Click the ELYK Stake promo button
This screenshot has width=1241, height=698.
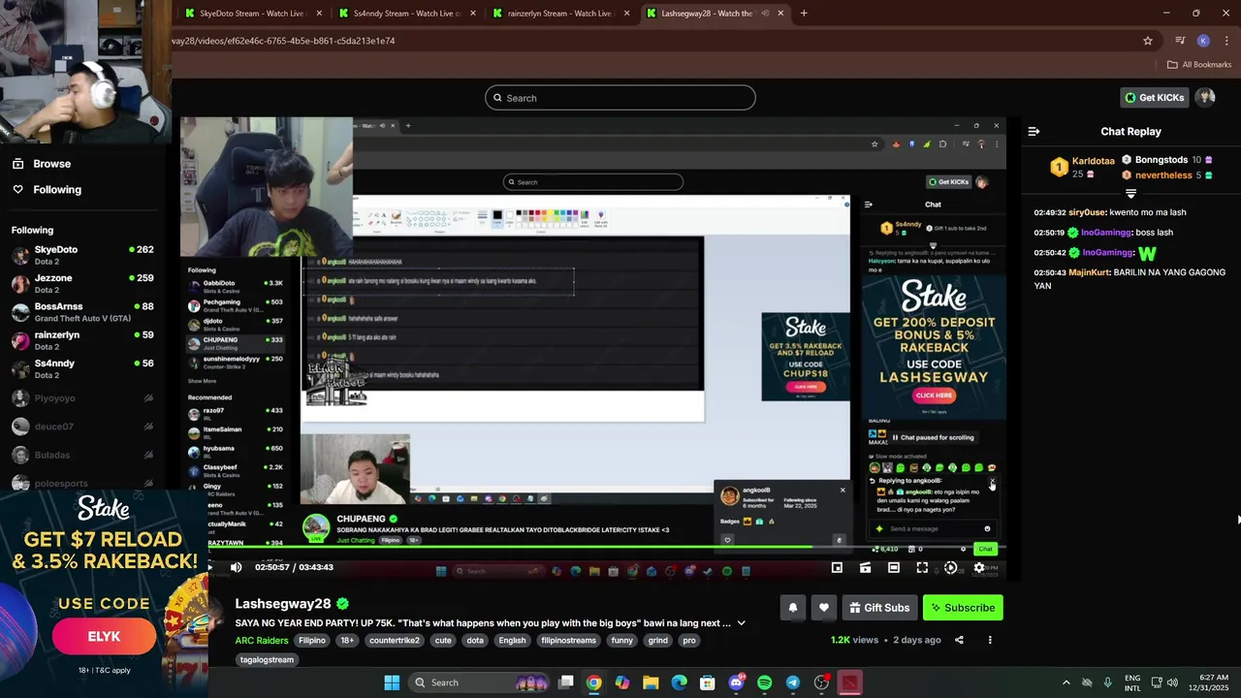(x=104, y=637)
